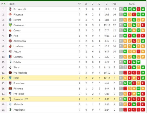The width and height of the screenshot is (147, 113).
Task: Click the Olbia team crest icon
Action: coord(10,78)
